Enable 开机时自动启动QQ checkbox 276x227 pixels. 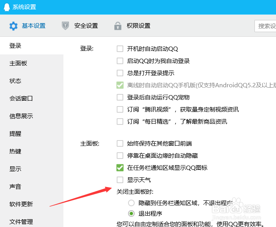(120, 49)
